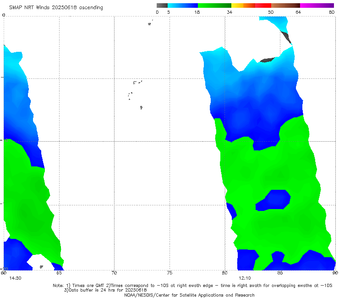The image size is (339, 298).
Task: Click the longitude label '70' on bottom axis
Action: pos(114,273)
